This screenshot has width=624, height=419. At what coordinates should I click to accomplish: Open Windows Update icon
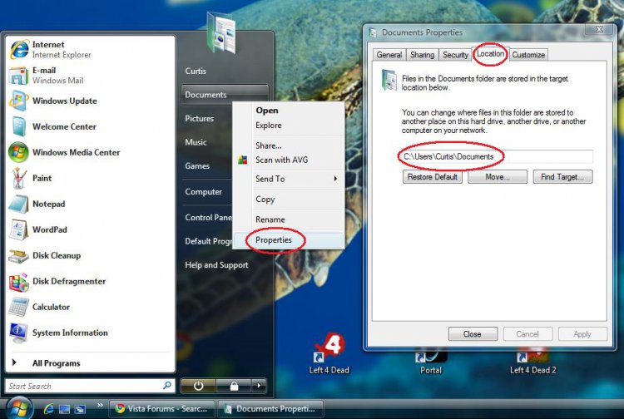pos(18,101)
